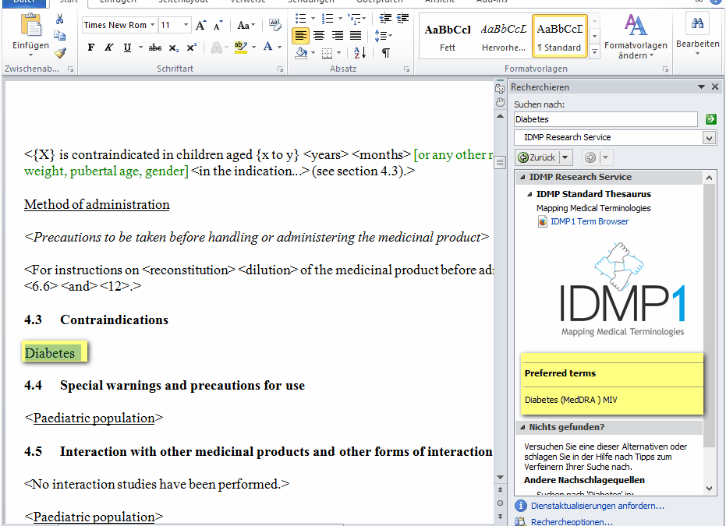Click the format painter brush icon

tap(60, 53)
